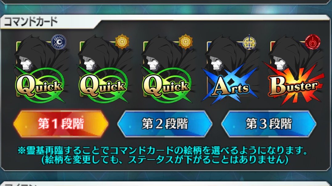The image size is (332, 186).
Task: Click the コマンドカード section header
Action: click(x=31, y=21)
